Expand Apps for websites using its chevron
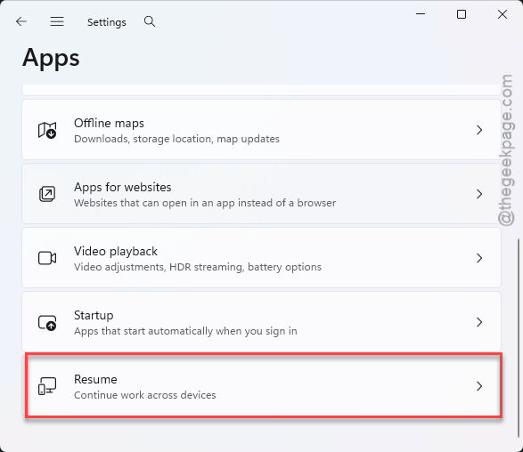Screen dimensions: 523x452 (x=479, y=194)
